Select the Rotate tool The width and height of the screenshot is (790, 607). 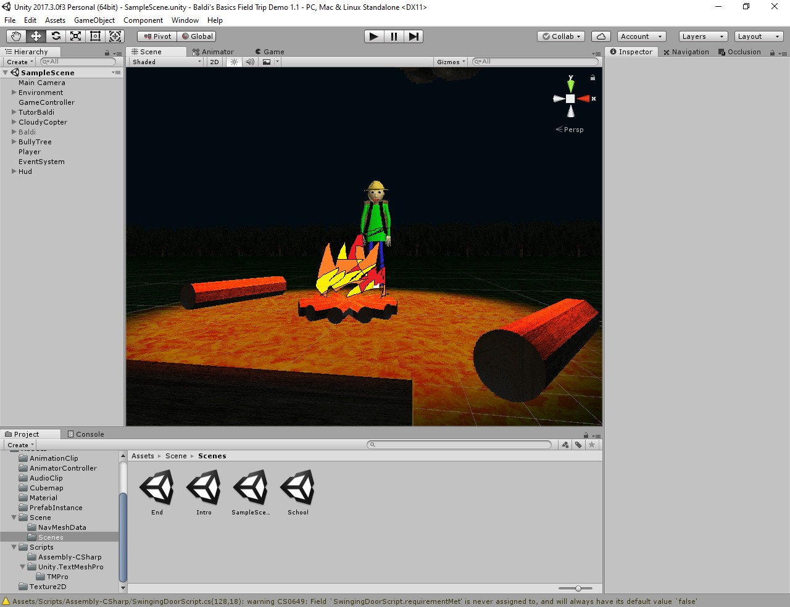point(56,36)
